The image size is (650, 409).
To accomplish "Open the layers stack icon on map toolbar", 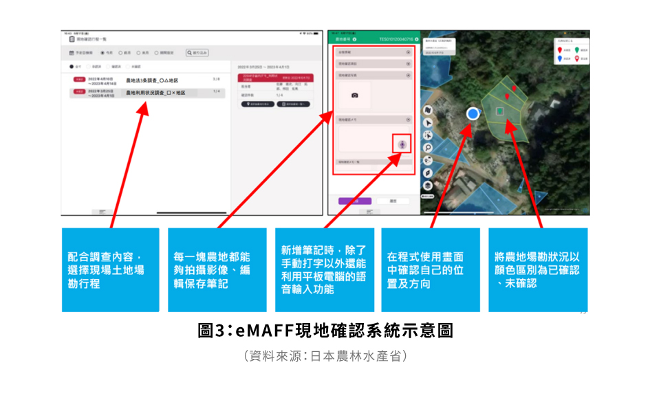I will (428, 186).
